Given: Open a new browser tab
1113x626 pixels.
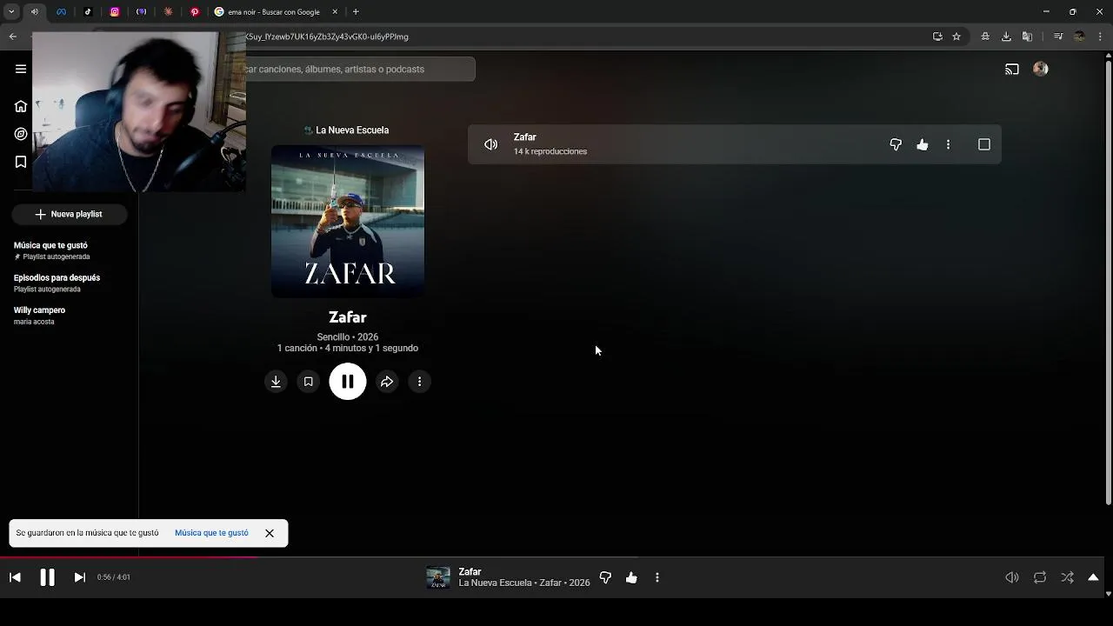Looking at the screenshot, I should pos(356,11).
